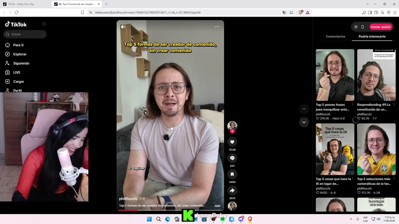The width and height of the screenshot is (399, 224).
Task: Open the Brave VPN shield icon
Action: coord(389,12)
